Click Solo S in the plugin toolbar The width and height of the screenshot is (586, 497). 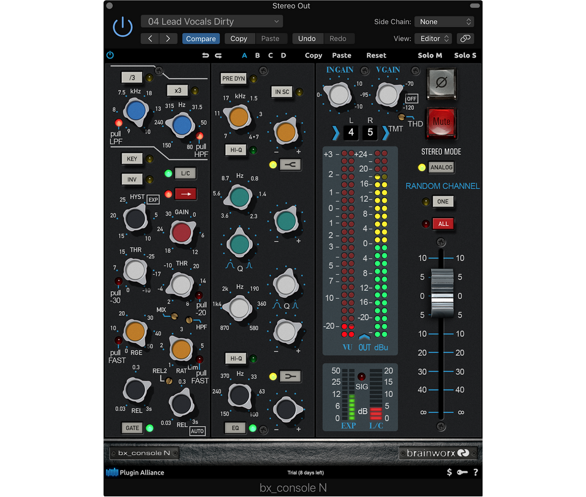coord(466,55)
